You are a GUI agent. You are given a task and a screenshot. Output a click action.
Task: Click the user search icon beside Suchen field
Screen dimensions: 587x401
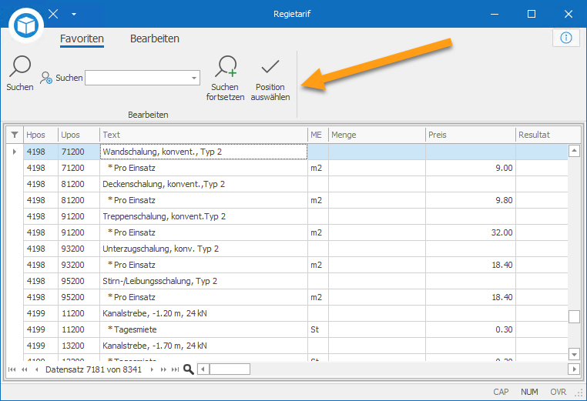pyautogui.click(x=46, y=78)
